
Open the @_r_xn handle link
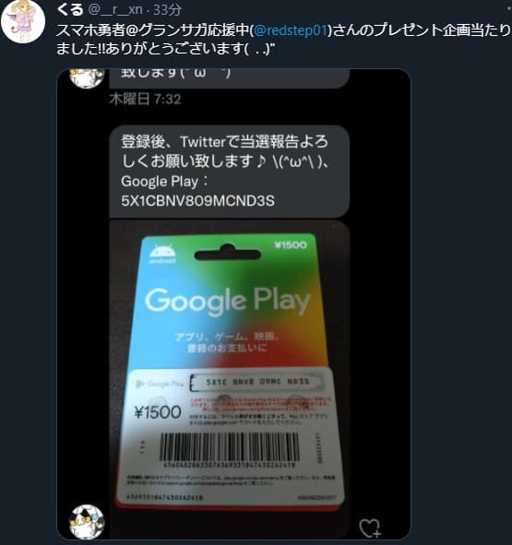(x=115, y=10)
